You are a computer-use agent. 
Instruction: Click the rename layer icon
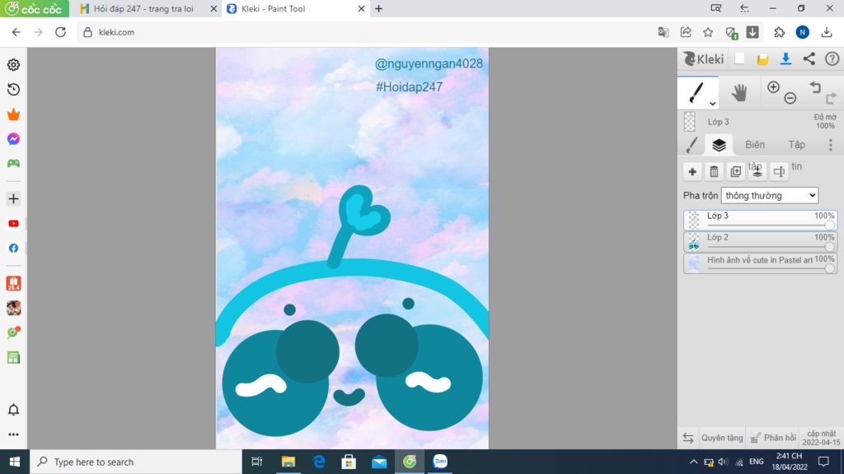(778, 171)
